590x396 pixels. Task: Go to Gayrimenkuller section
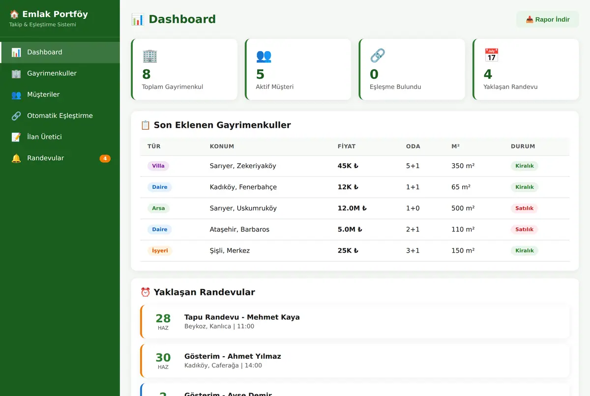(60, 73)
